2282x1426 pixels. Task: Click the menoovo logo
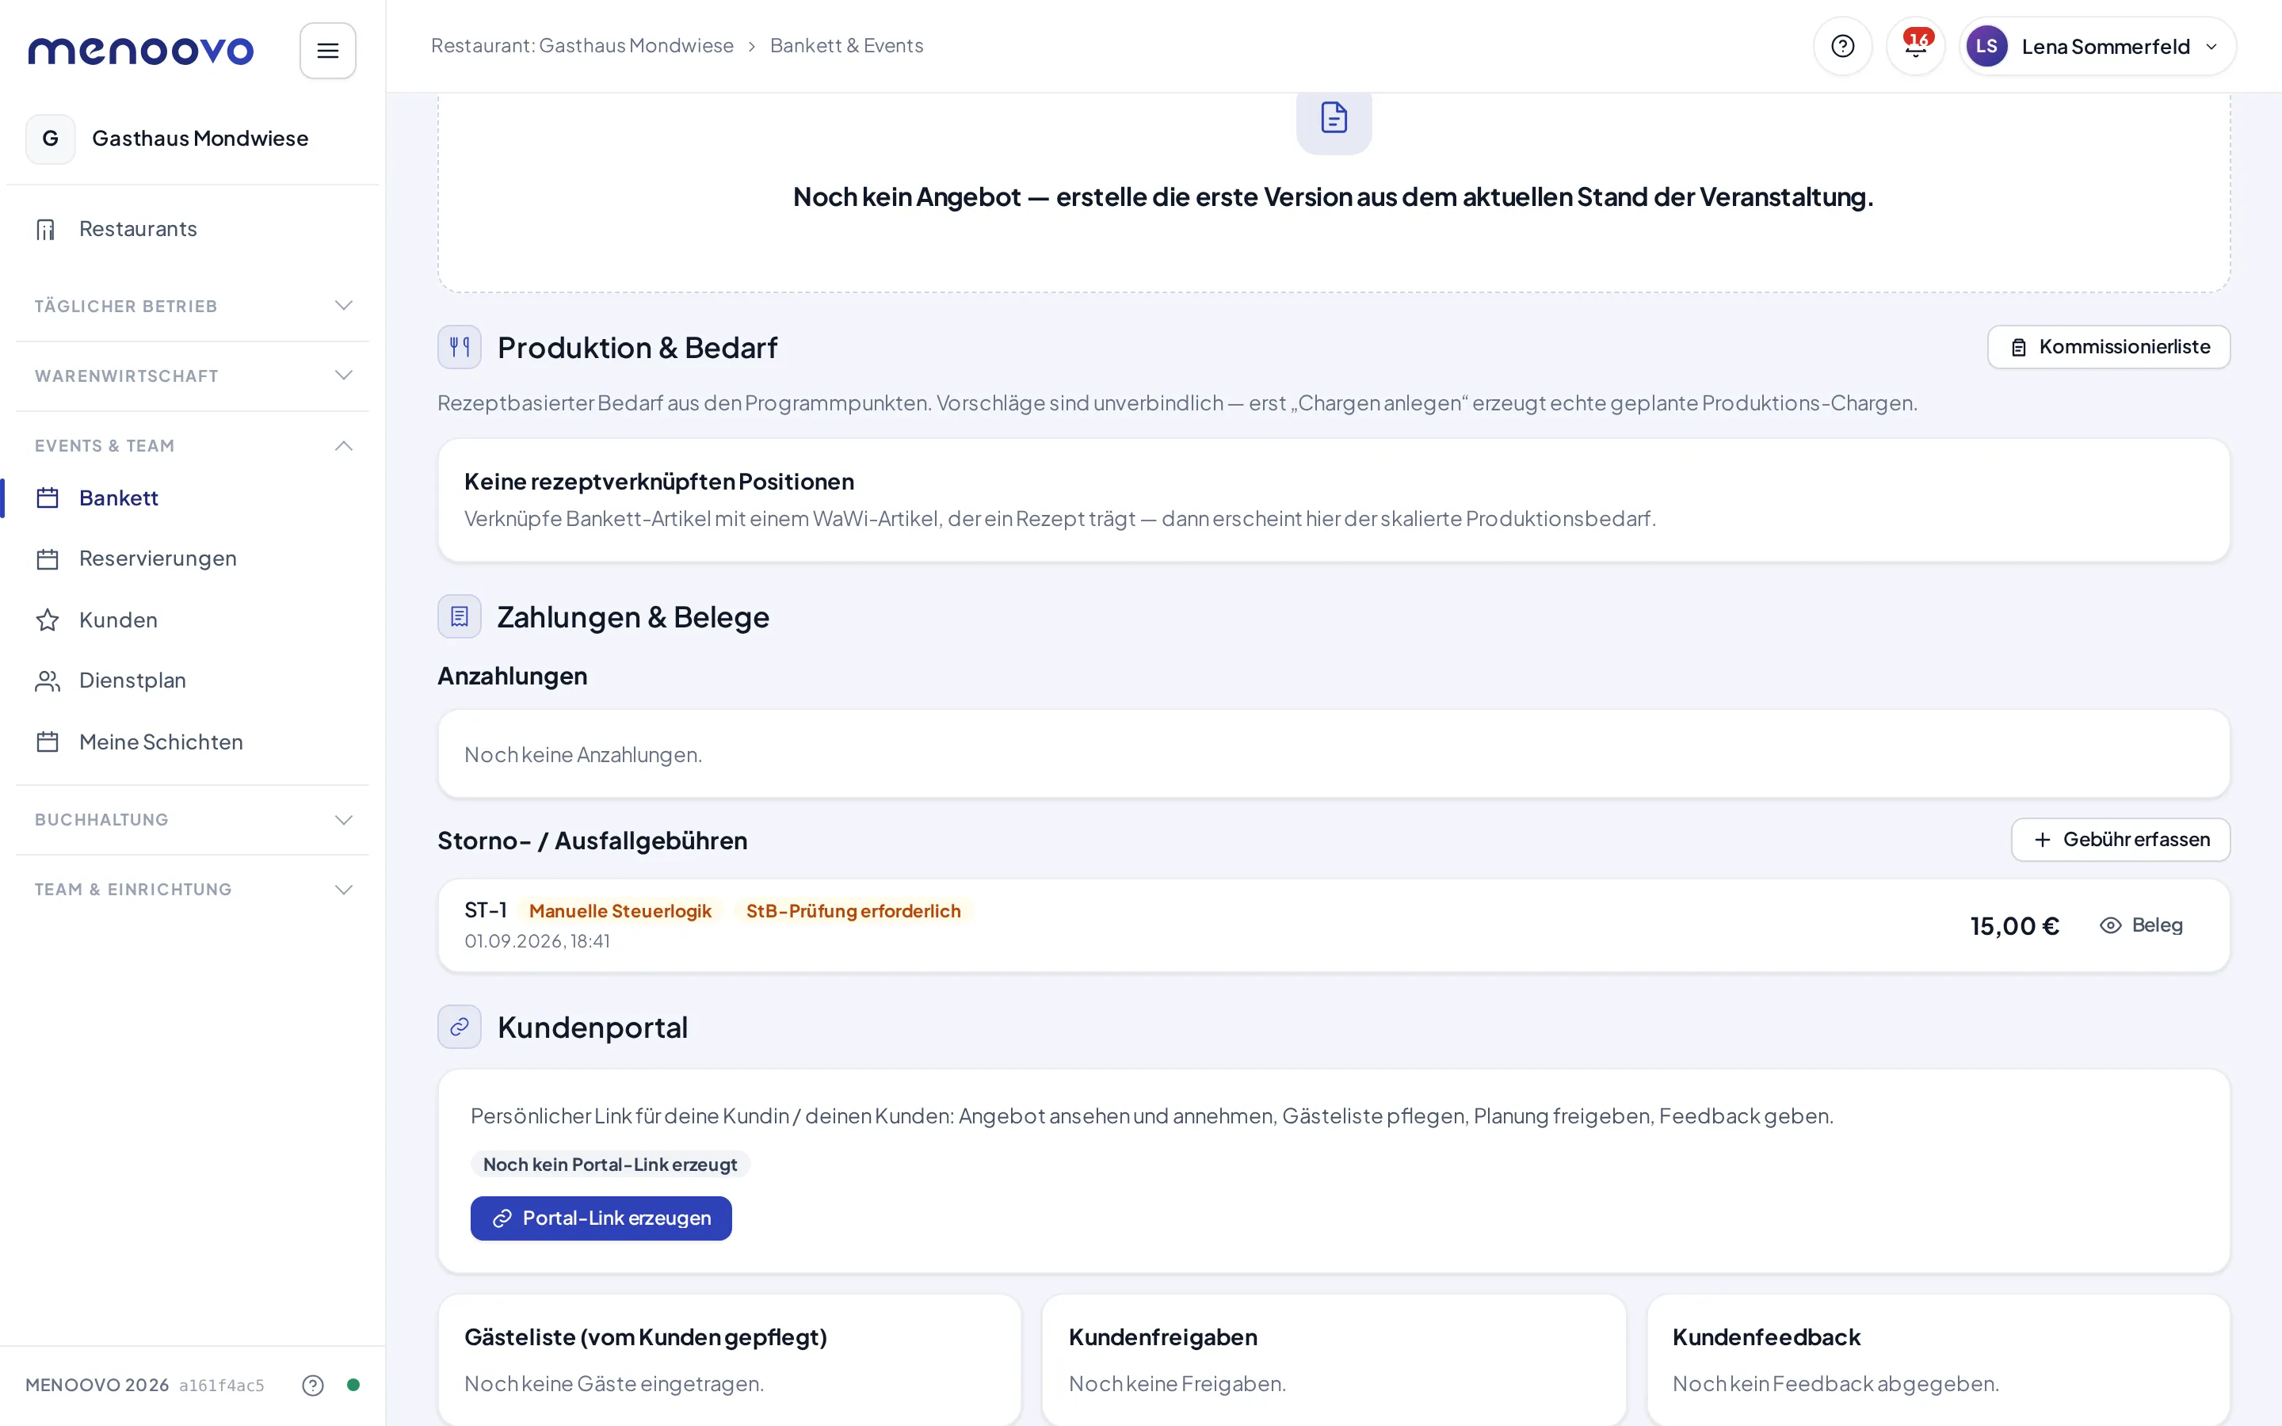point(140,50)
